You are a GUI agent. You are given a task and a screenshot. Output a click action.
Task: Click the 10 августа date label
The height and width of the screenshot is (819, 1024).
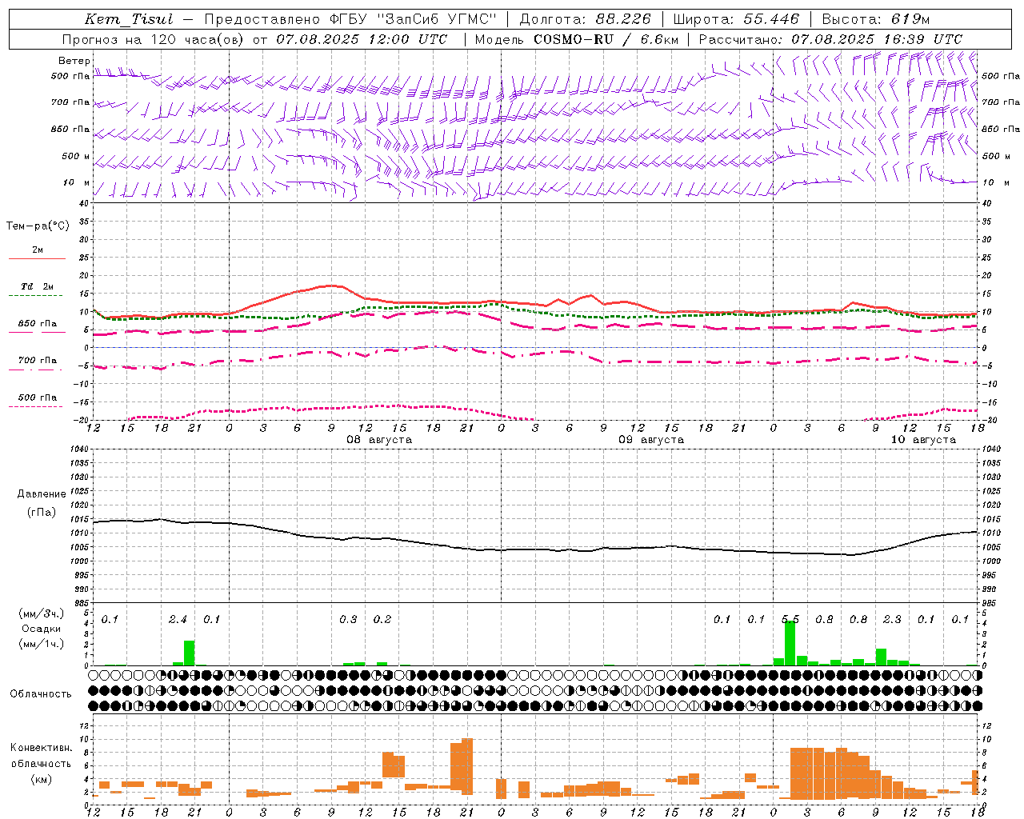click(x=922, y=440)
